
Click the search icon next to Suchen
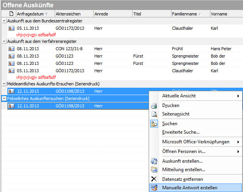tap(154, 124)
